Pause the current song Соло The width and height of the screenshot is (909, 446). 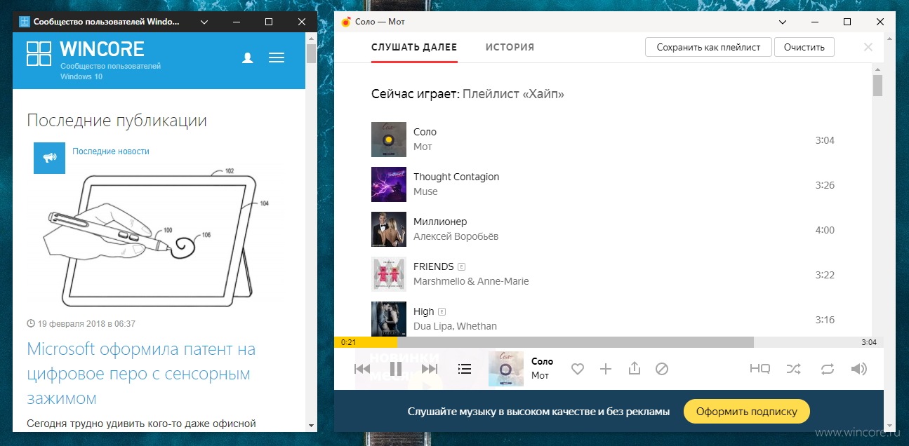click(396, 369)
